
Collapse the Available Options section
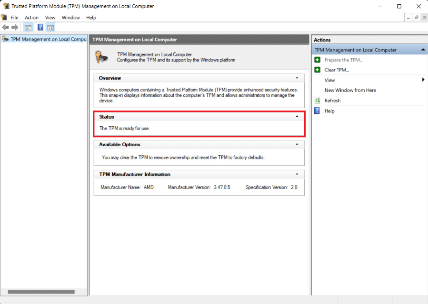pyautogui.click(x=297, y=144)
